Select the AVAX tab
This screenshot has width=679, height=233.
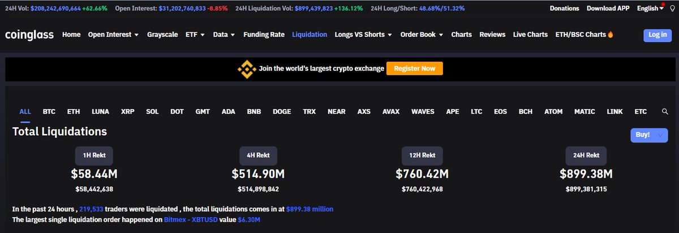tap(391, 112)
